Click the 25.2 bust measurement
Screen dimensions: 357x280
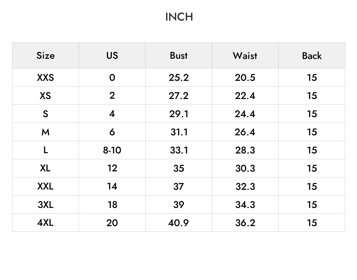click(179, 77)
